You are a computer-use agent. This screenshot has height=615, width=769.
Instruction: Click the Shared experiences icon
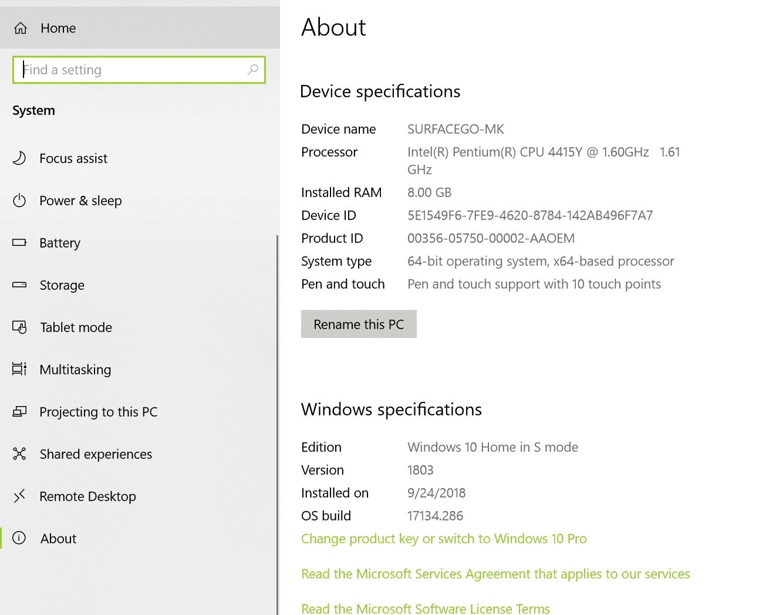click(x=19, y=454)
